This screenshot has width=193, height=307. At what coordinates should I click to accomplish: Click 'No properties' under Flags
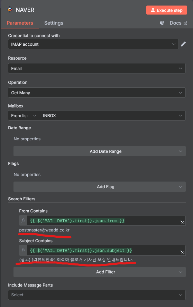pyautogui.click(x=27, y=174)
